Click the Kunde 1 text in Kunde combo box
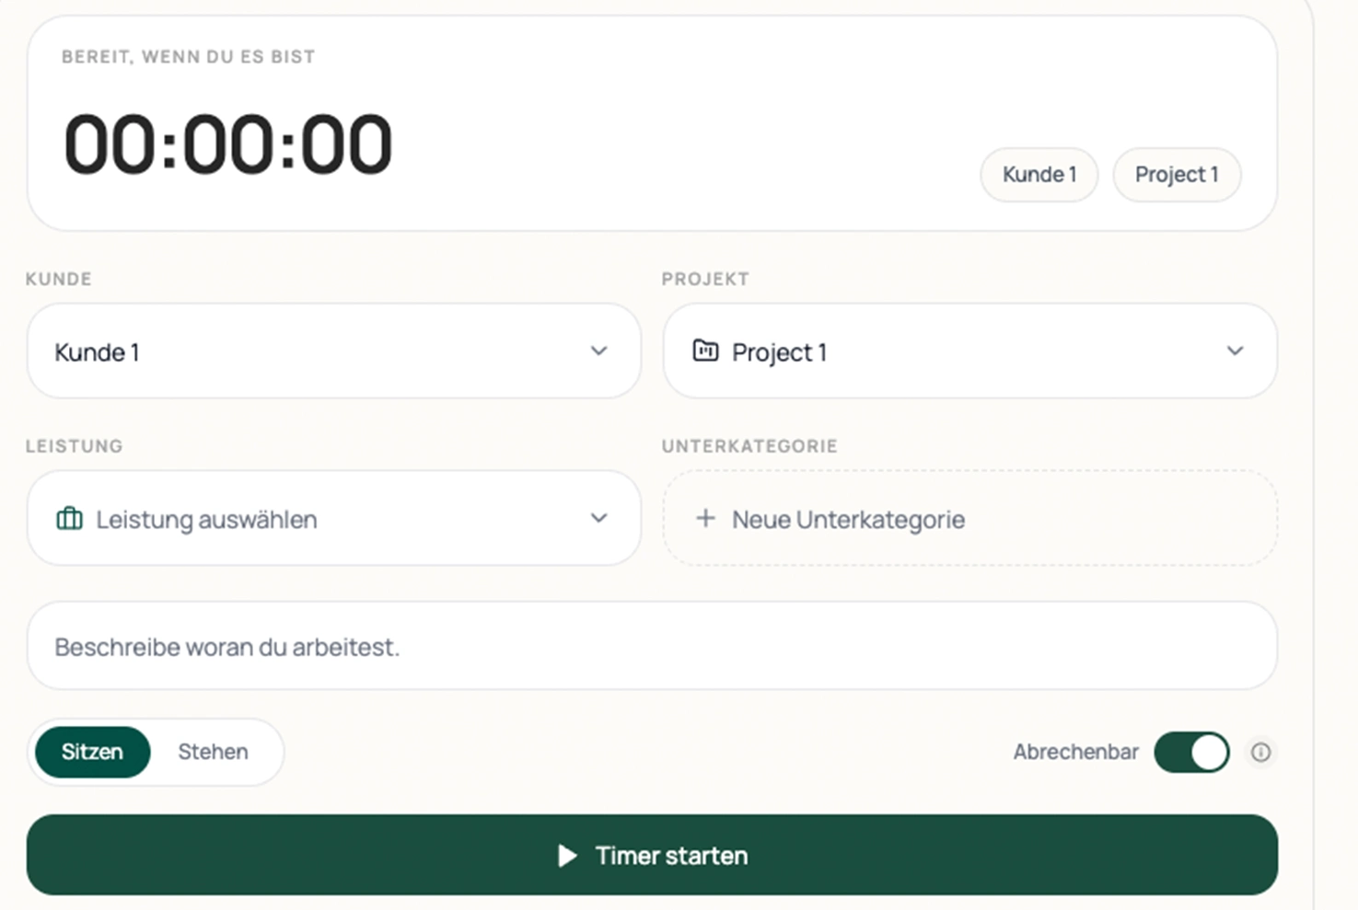1358x910 pixels. click(97, 352)
